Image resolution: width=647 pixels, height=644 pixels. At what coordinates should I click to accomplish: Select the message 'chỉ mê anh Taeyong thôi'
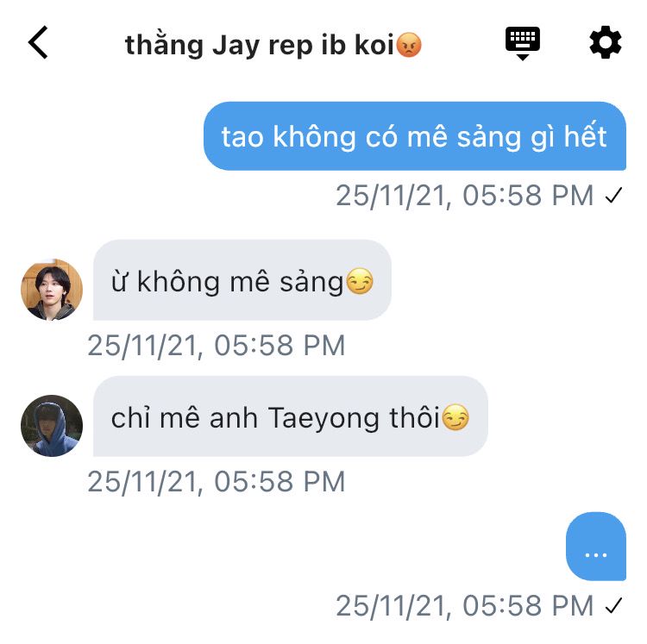click(291, 416)
